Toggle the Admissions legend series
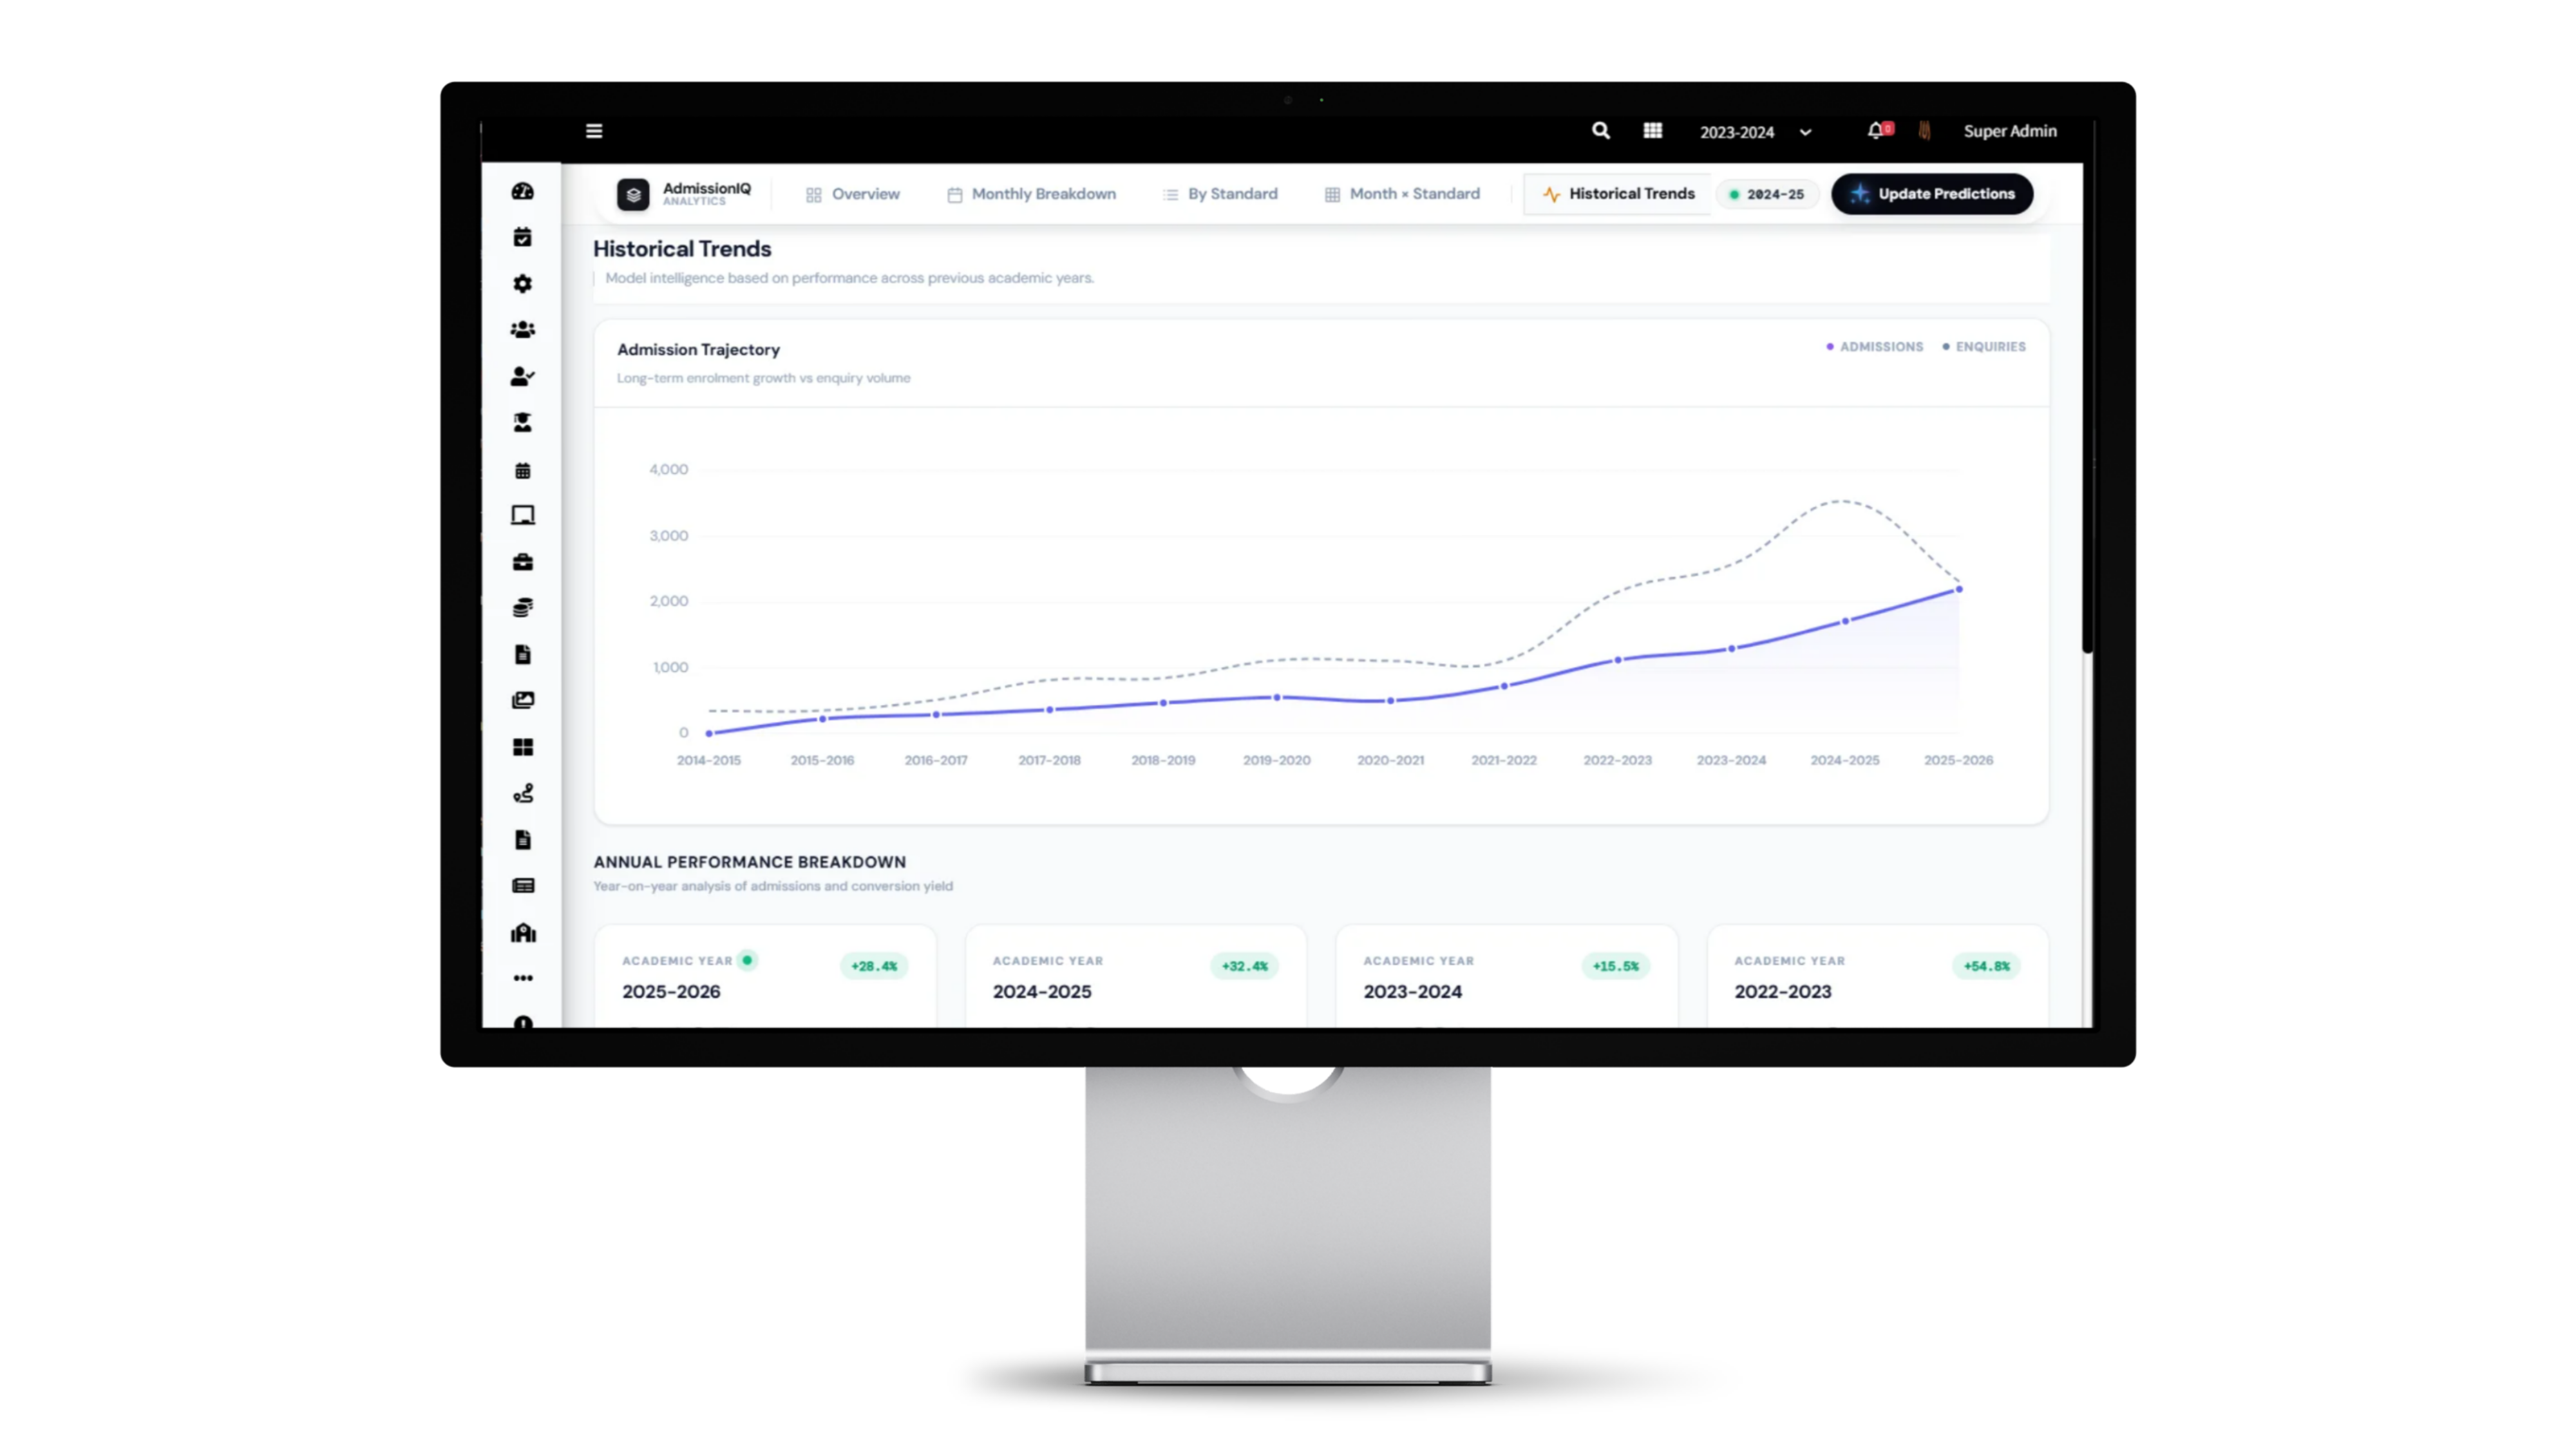This screenshot has width=2576, height=1449. pyautogui.click(x=1875, y=347)
